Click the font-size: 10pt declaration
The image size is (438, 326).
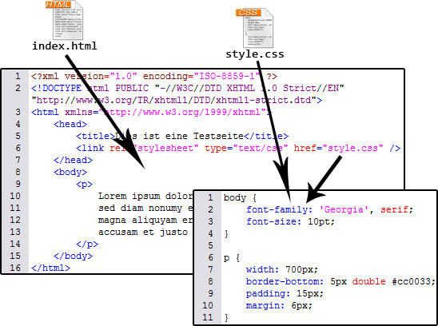(290, 221)
